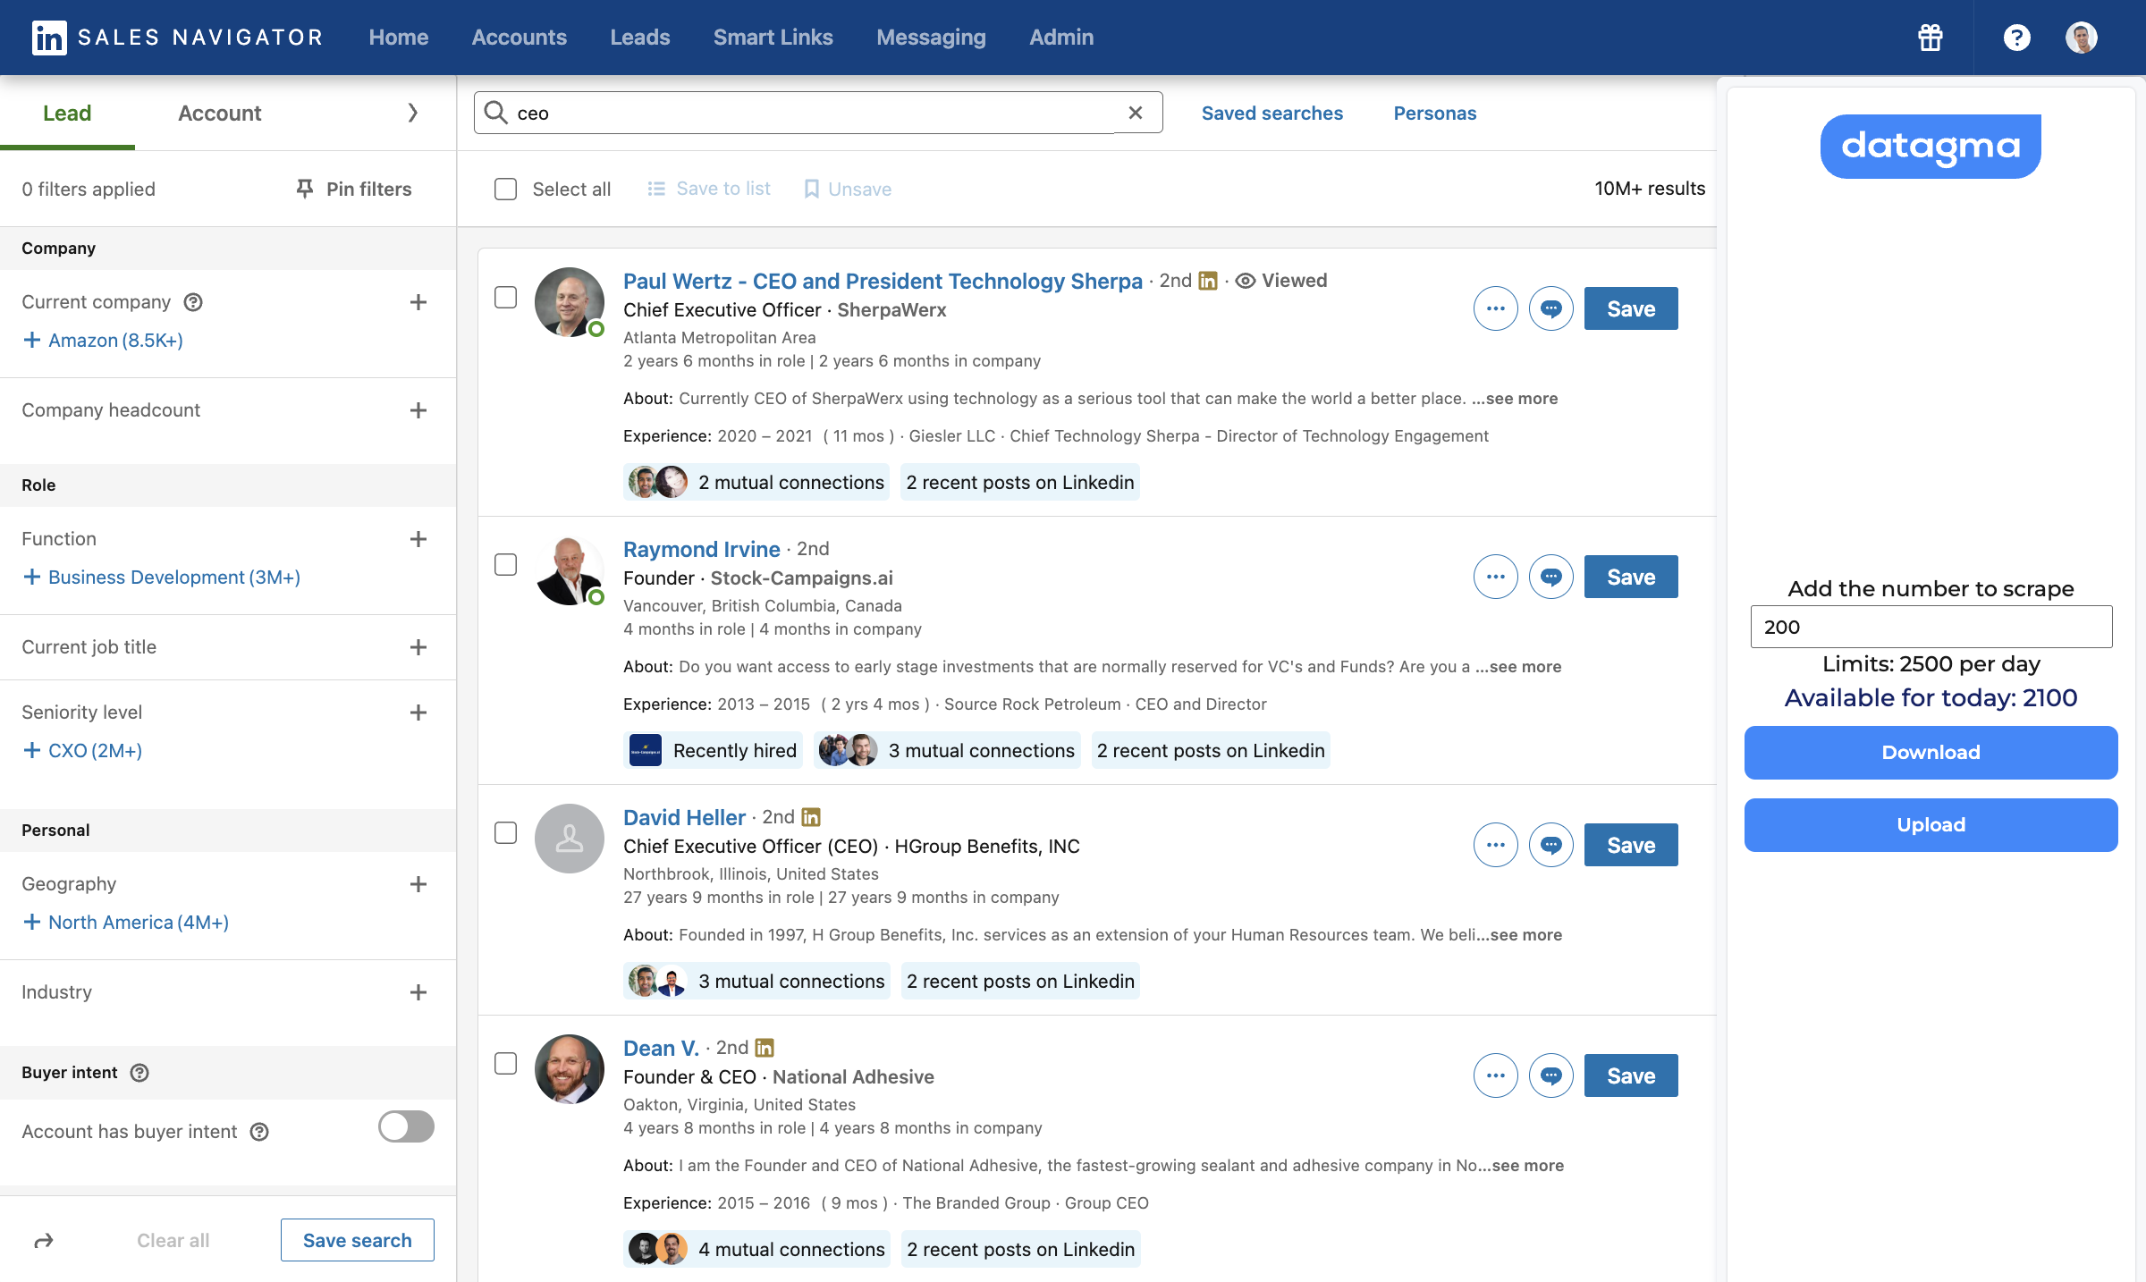Open the help question mark icon
The width and height of the screenshot is (2146, 1282).
2016,38
